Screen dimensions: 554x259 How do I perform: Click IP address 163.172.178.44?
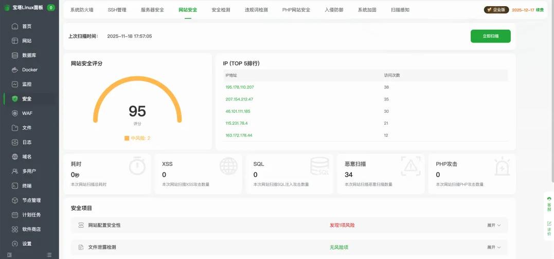coord(239,135)
